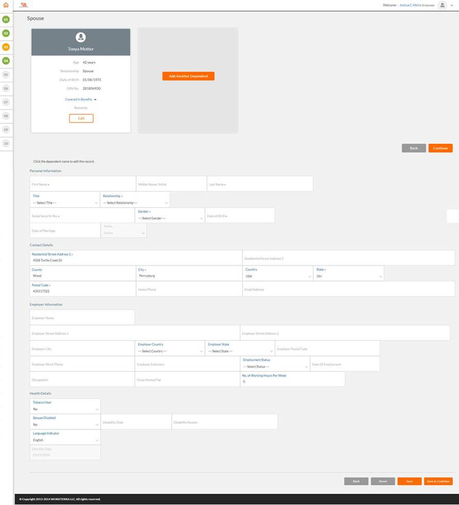Select the orange step 03 circle

(x=6, y=47)
